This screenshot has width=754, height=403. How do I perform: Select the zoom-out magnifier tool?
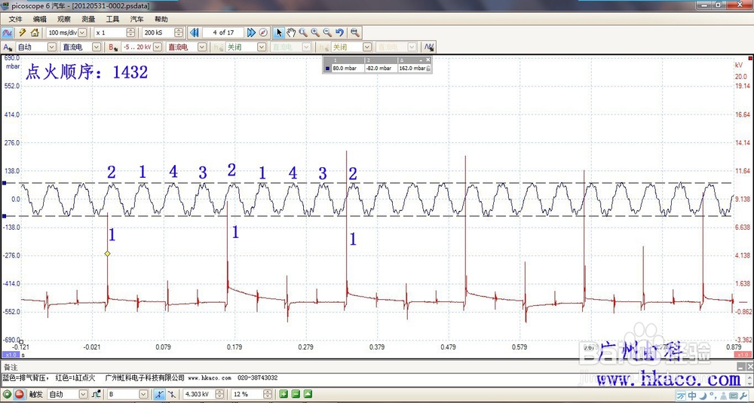point(327,32)
